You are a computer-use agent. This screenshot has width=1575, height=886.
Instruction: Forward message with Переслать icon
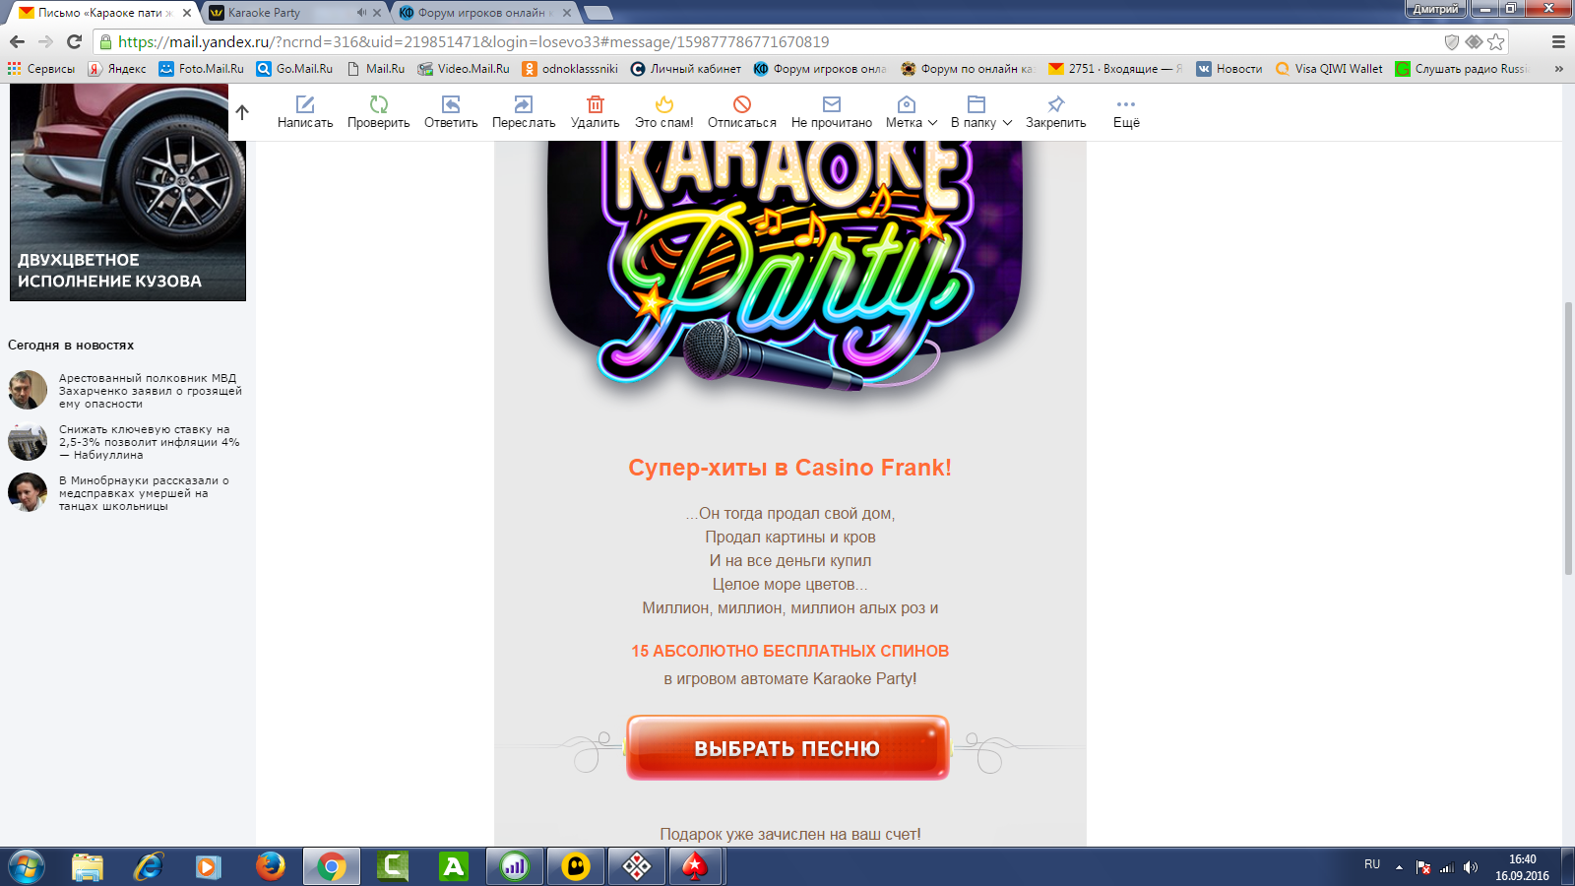pyautogui.click(x=524, y=104)
